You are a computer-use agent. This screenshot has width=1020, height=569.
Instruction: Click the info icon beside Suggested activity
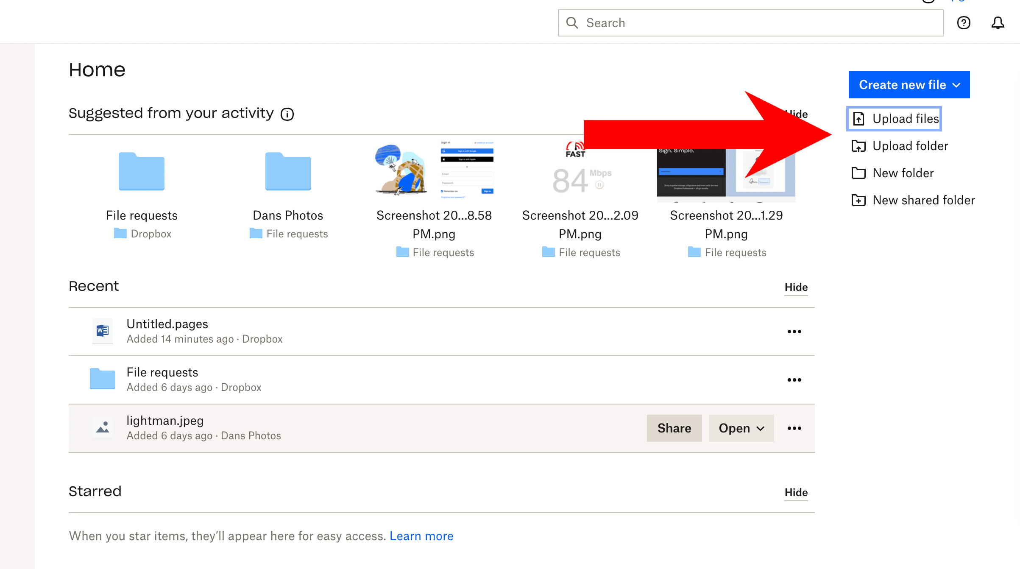click(287, 114)
